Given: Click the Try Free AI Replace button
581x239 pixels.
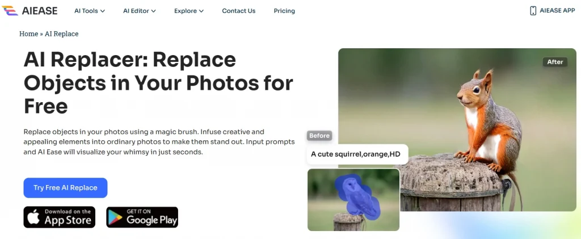Looking at the screenshot, I should pos(66,188).
